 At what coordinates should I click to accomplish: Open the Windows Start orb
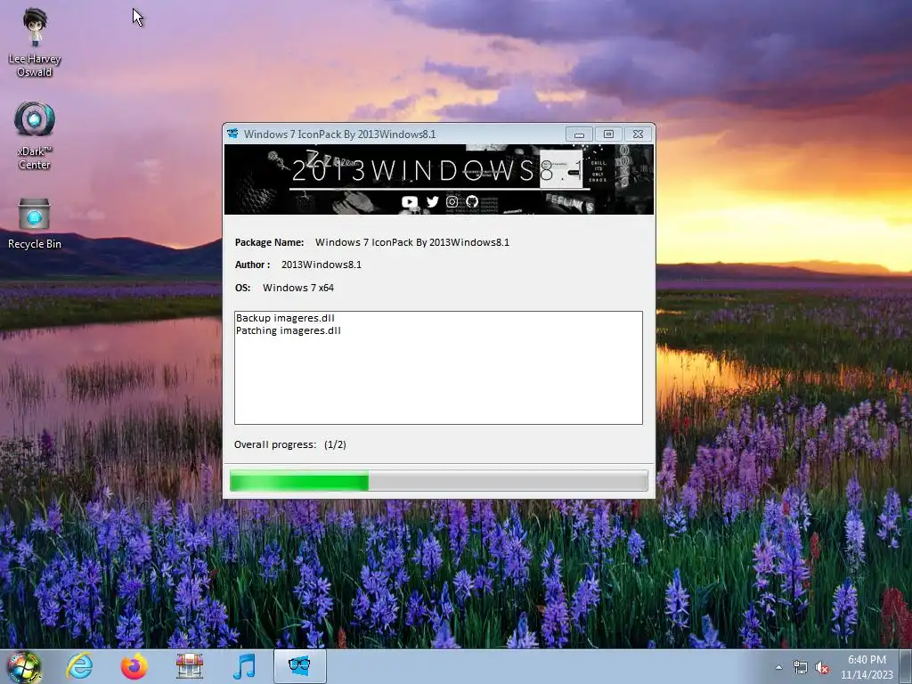coord(23,666)
